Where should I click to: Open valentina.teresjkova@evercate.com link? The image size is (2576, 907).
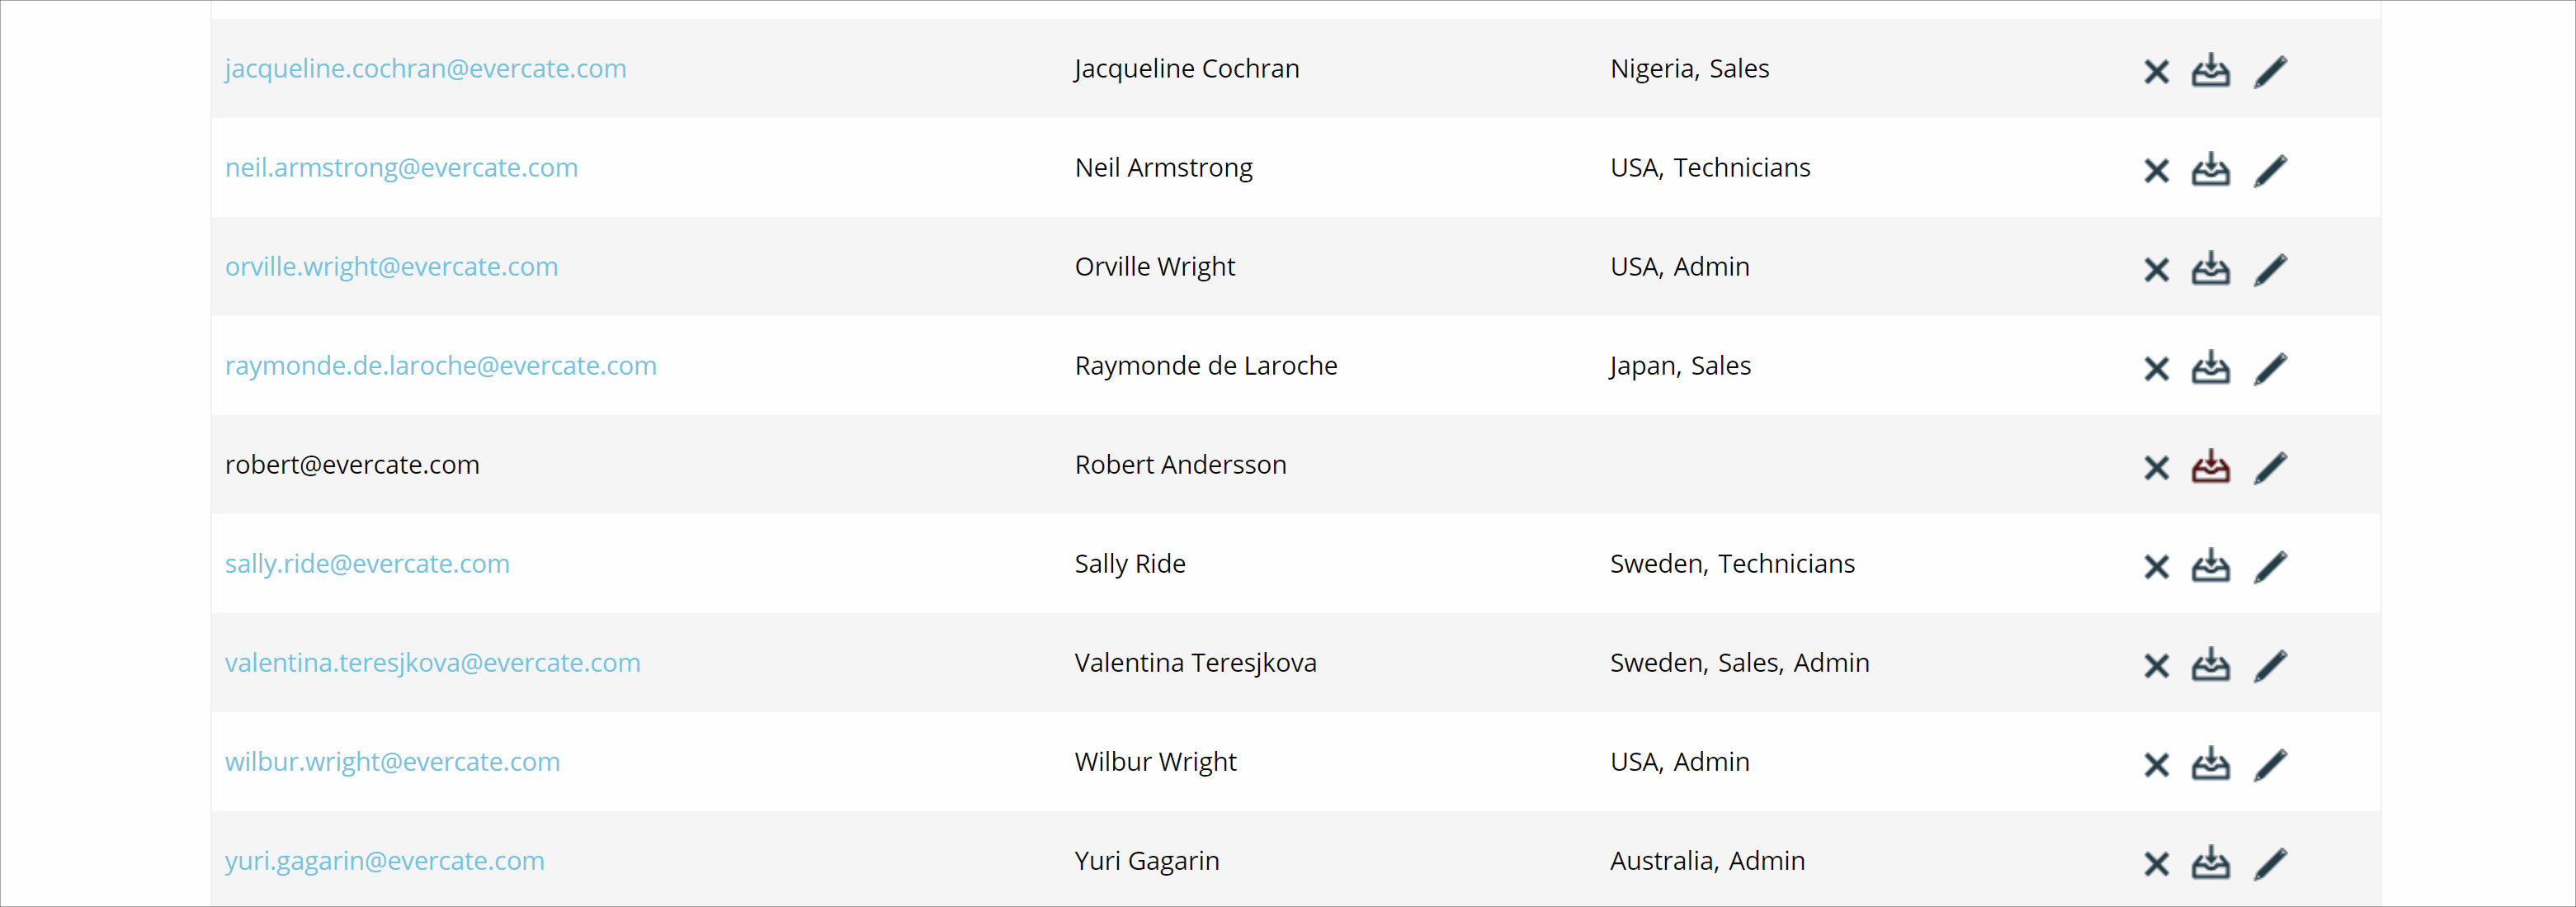point(432,662)
